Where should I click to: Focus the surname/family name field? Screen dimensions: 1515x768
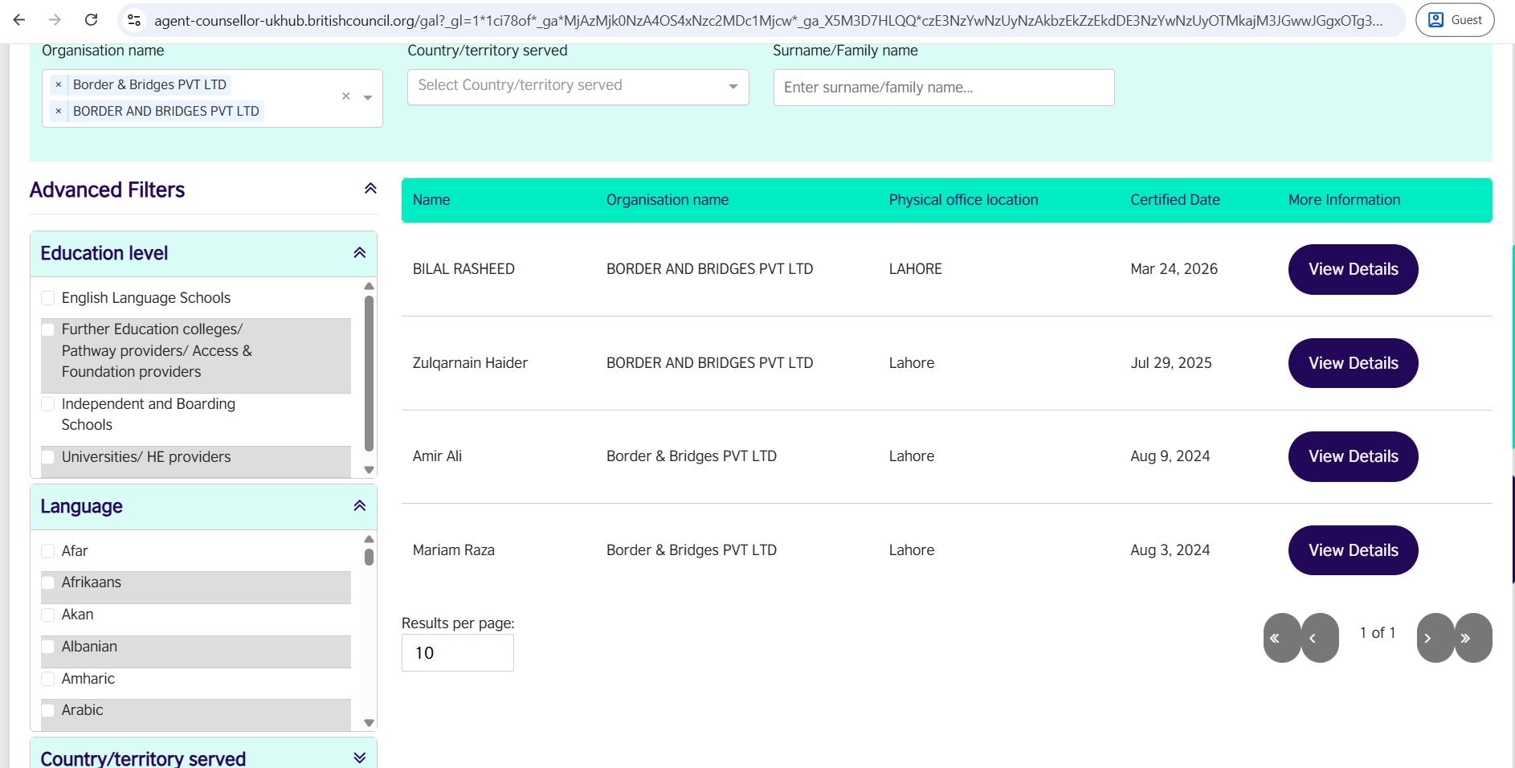pos(944,88)
